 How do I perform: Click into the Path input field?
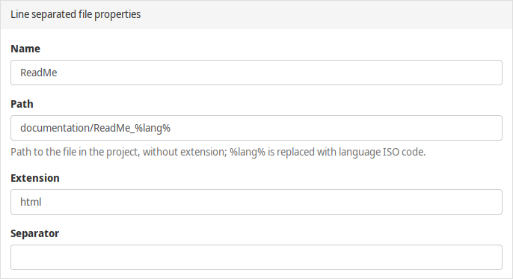coord(256,128)
